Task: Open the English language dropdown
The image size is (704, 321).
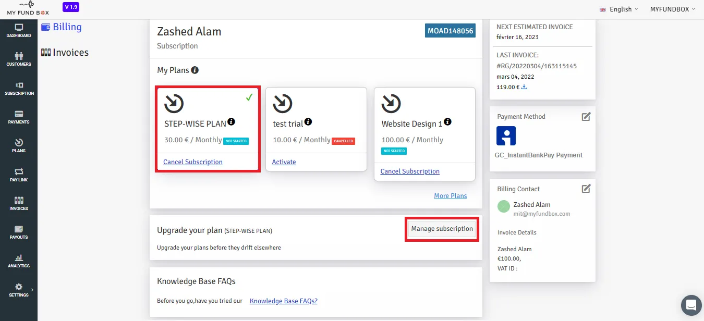Action: coord(620,9)
